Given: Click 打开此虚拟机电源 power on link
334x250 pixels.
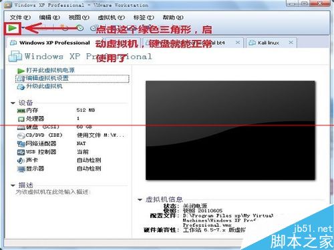Looking at the screenshot, I should [x=50, y=70].
